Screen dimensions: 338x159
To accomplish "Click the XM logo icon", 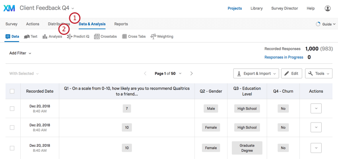I will [9, 8].
